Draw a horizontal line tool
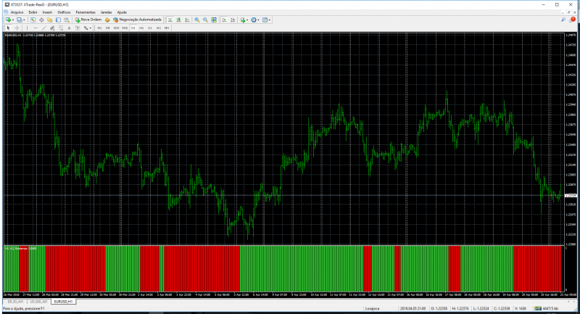This screenshot has height=314, width=580. pos(36,28)
